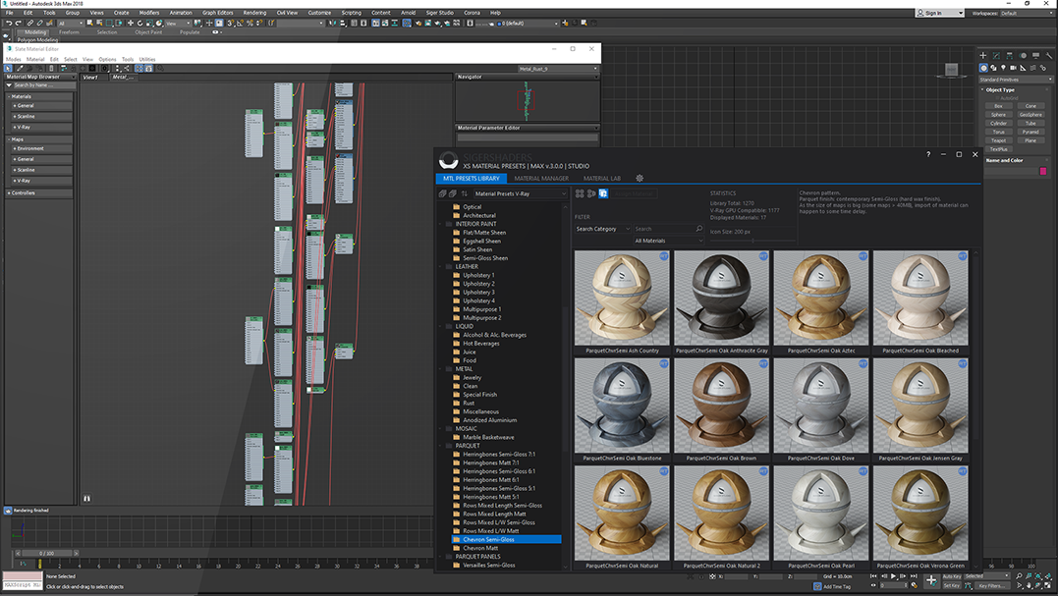Viewport: 1058px width, 596px height.
Task: Click the Shapes category icon in Create panel
Action: [994, 68]
